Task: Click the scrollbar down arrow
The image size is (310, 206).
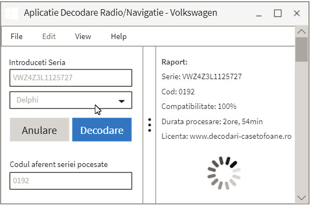Action: [301, 198]
